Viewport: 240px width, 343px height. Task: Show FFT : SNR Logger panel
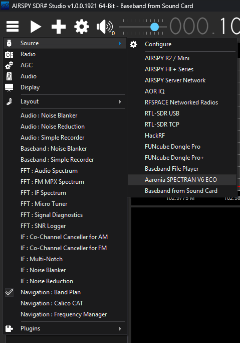65,226
